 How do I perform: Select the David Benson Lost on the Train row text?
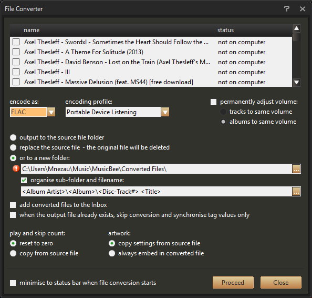coord(117,62)
